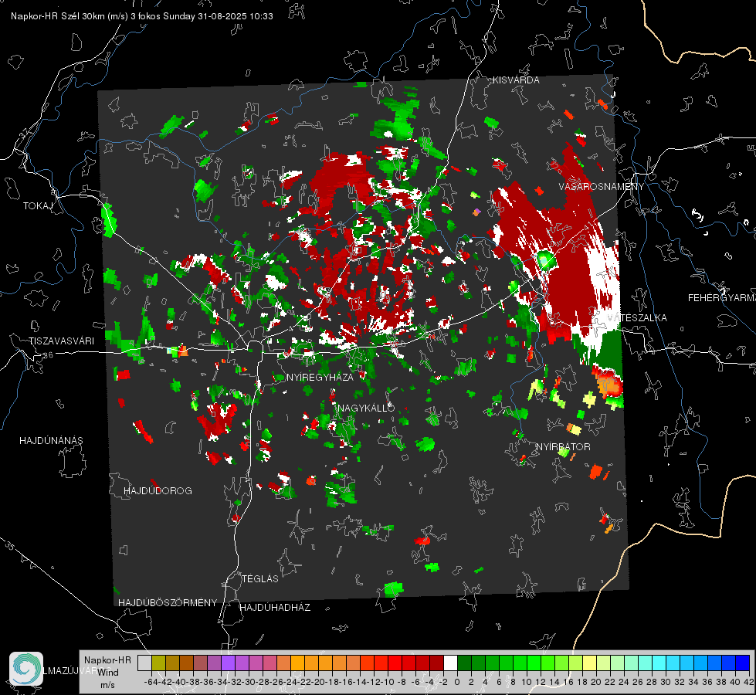Click the -20 value on the legend scale
The height and width of the screenshot is (695, 756).
(317, 682)
